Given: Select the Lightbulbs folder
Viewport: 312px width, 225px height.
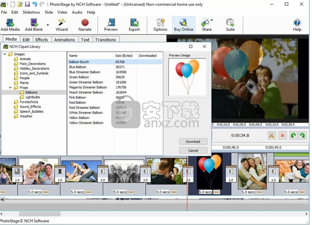Looking at the screenshot, I should pos(33,97).
